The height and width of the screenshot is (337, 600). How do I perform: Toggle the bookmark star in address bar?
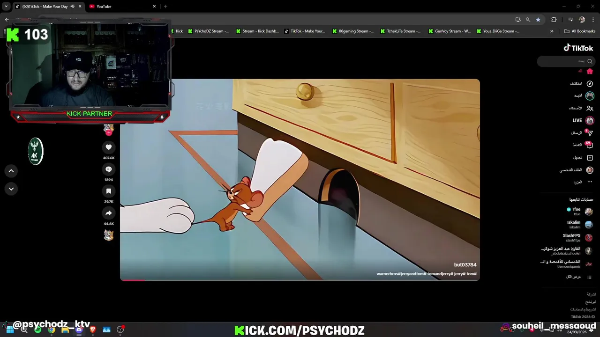click(538, 20)
